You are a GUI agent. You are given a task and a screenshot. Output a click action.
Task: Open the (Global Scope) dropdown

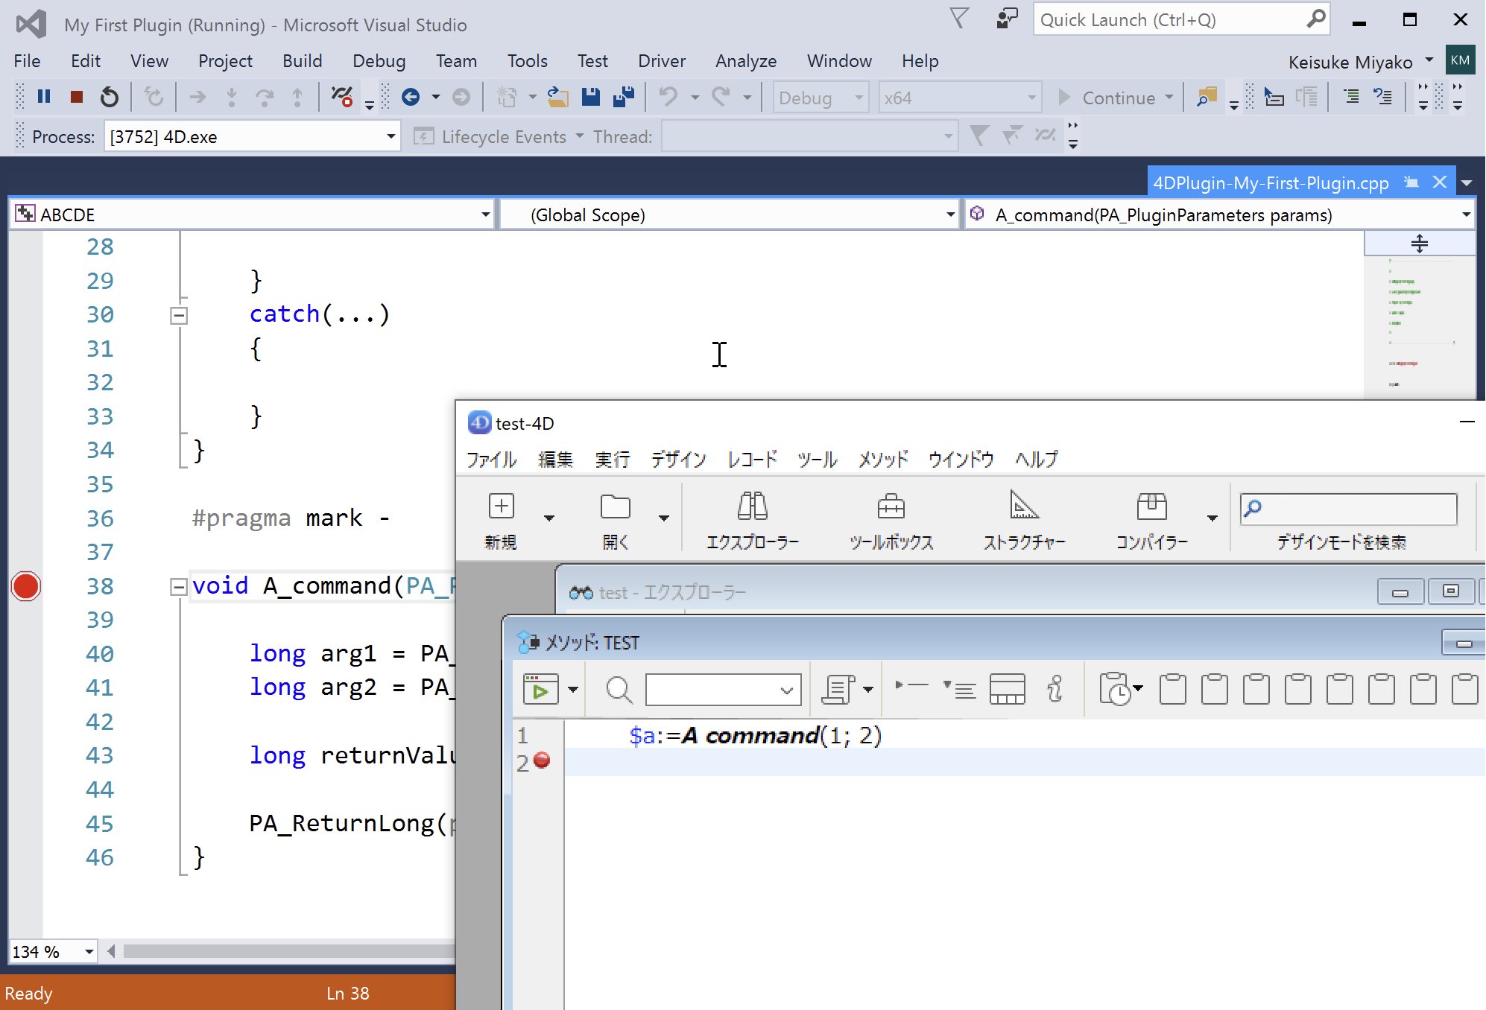(949, 215)
